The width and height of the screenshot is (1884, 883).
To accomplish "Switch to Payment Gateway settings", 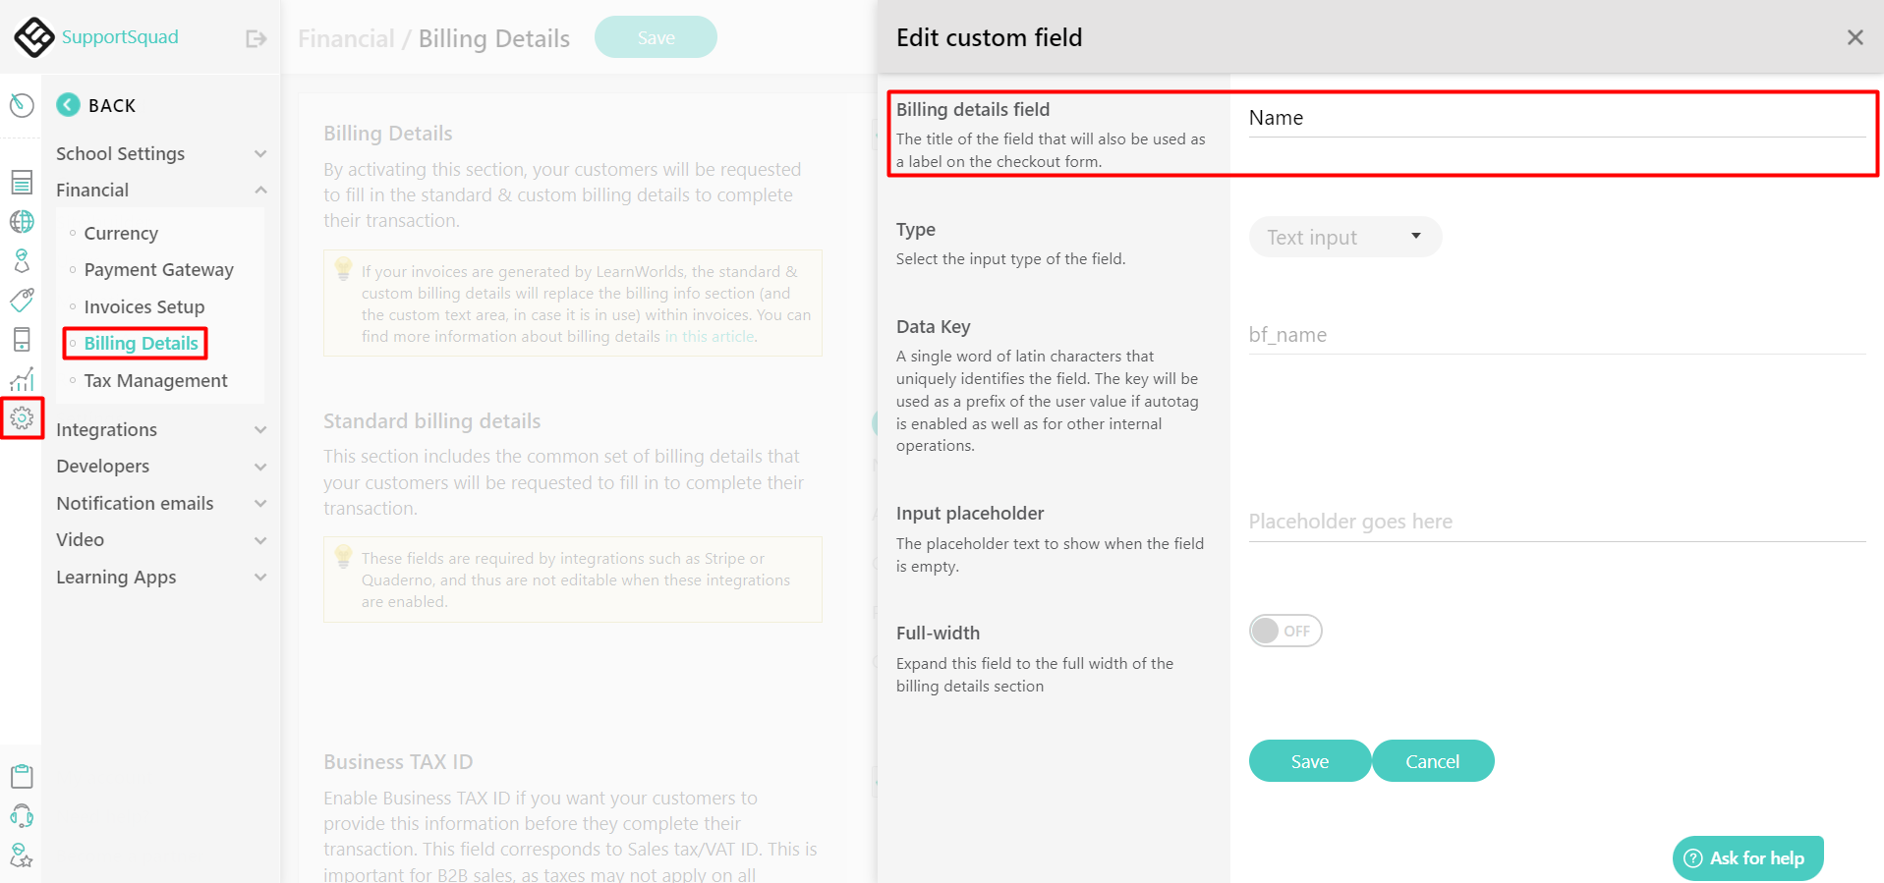I will tap(158, 269).
